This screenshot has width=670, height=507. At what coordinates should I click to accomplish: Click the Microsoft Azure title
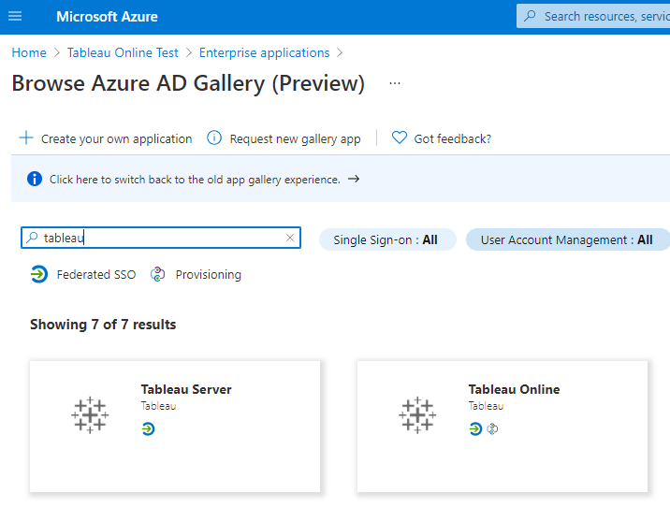click(x=107, y=17)
